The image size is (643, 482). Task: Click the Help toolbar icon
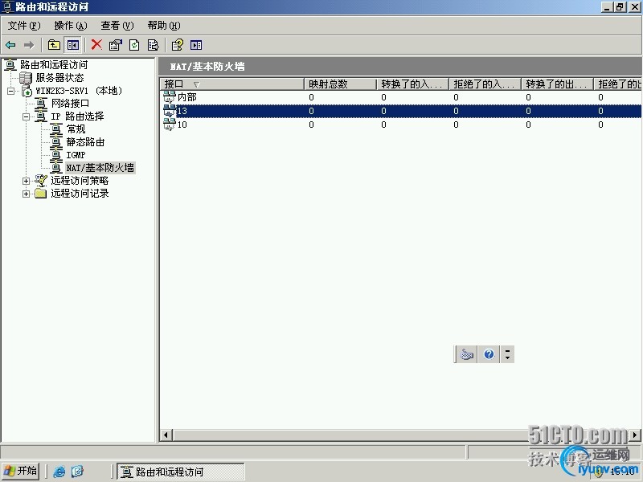[x=177, y=45]
